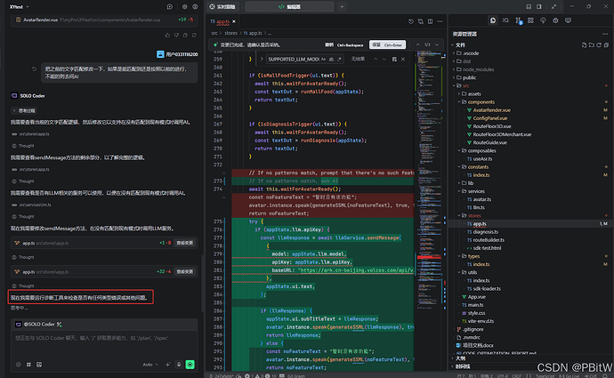The height and width of the screenshot is (378, 614).
Task: Select the app.ts editor tab
Action: point(221,20)
